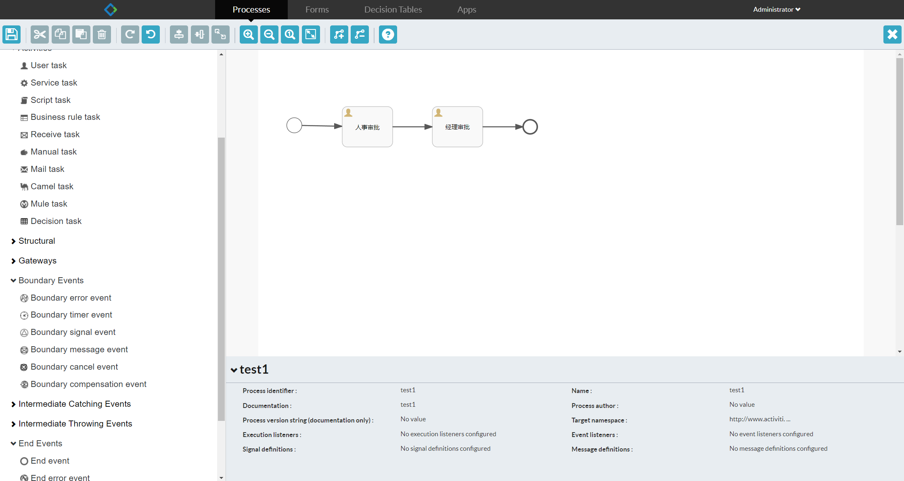Delete selection with the trash icon
Screen dimensions: 904x481
pyautogui.click(x=102, y=34)
